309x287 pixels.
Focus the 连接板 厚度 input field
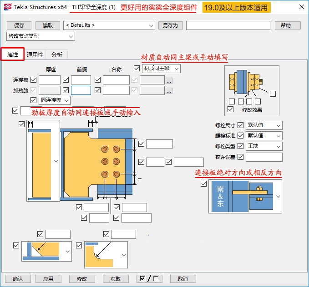[50, 80]
